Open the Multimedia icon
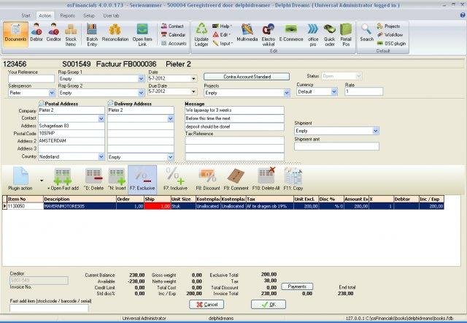 (x=247, y=32)
